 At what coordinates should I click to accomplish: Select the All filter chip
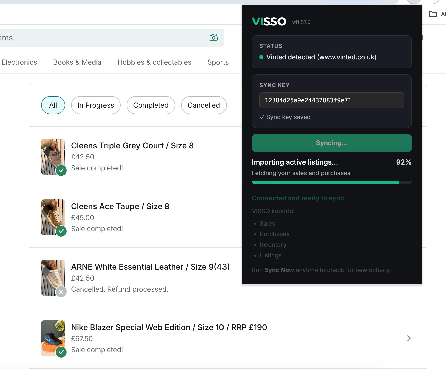point(53,105)
